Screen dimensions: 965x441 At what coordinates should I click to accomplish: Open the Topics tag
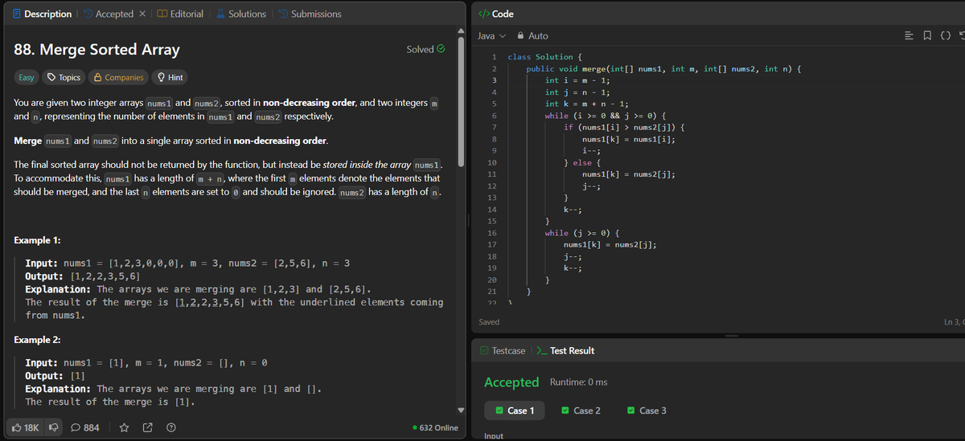(x=64, y=77)
